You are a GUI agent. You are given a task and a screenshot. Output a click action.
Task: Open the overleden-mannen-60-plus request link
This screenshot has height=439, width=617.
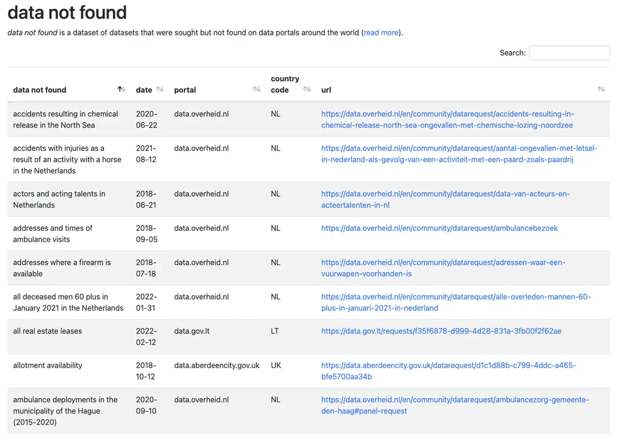point(456,302)
